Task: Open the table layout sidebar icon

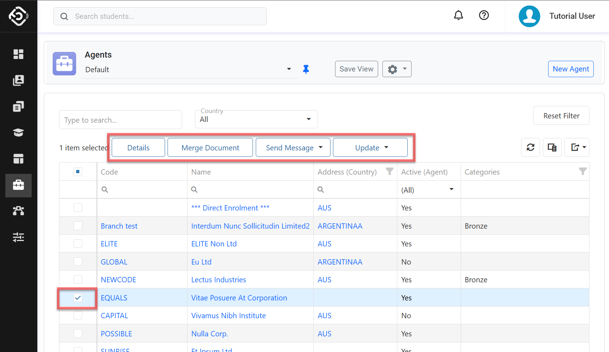Action: coord(18,159)
